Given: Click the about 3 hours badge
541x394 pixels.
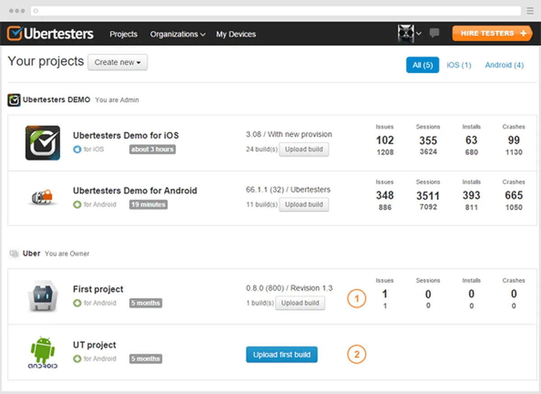Looking at the screenshot, I should (152, 149).
